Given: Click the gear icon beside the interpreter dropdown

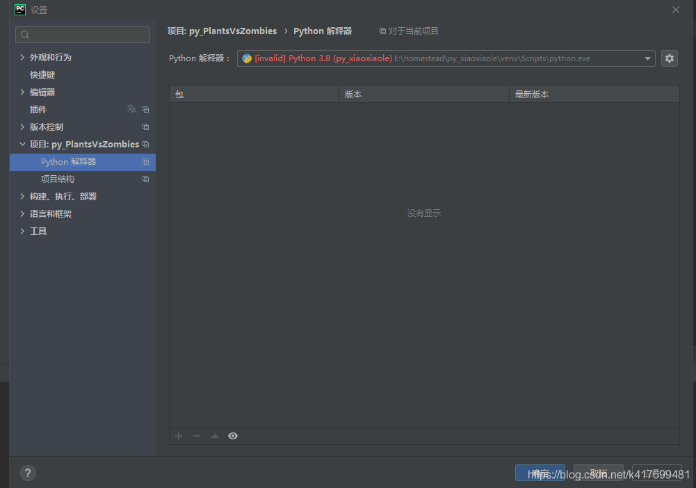Looking at the screenshot, I should point(669,58).
